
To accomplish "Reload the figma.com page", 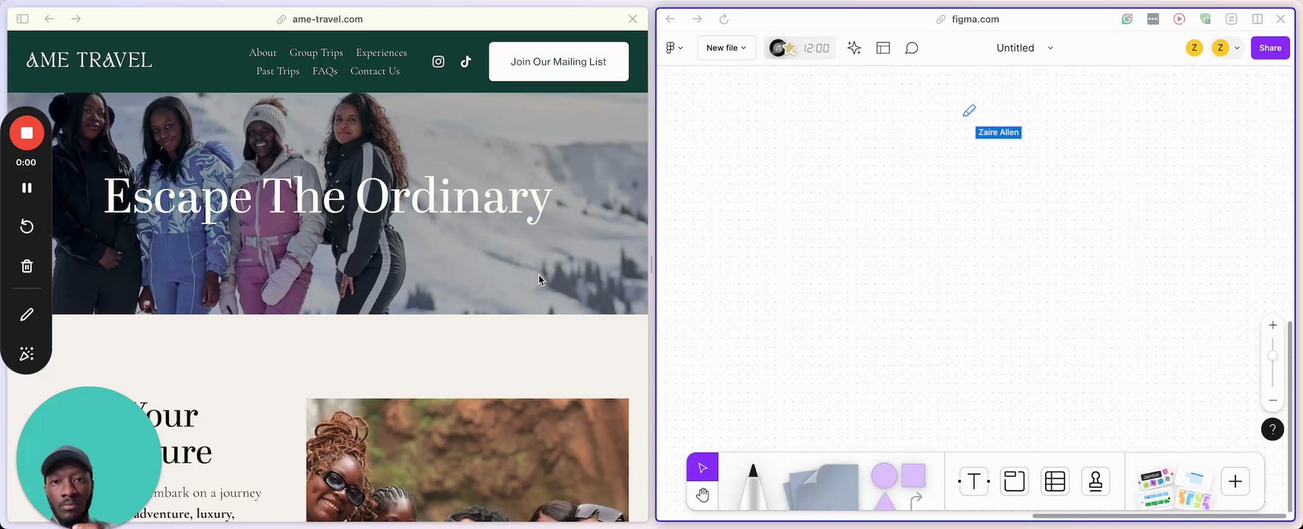I will [724, 19].
